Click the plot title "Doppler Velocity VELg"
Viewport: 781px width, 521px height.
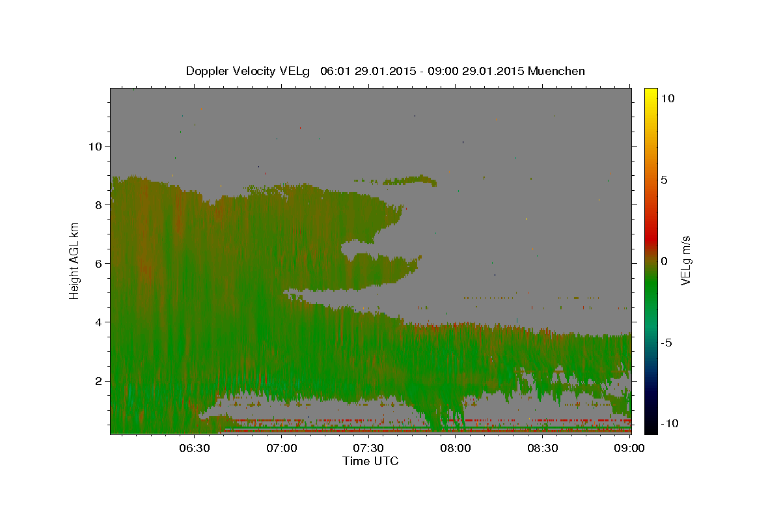[249, 71]
